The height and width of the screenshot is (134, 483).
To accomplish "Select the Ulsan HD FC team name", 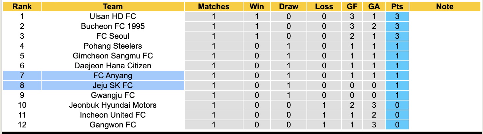I will [113, 16].
